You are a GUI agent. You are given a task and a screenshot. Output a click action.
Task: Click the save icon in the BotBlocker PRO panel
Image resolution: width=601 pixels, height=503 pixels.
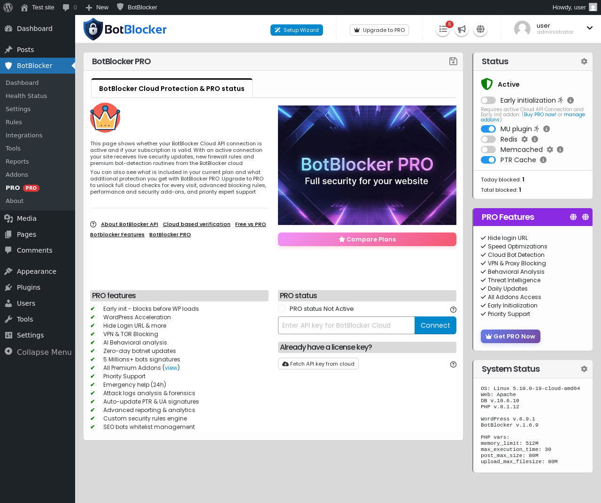click(453, 61)
